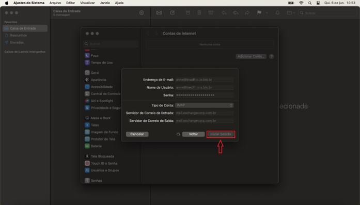The height and width of the screenshot is (205, 360).
Task: Open the Janela menu
Action: click(x=105, y=3)
